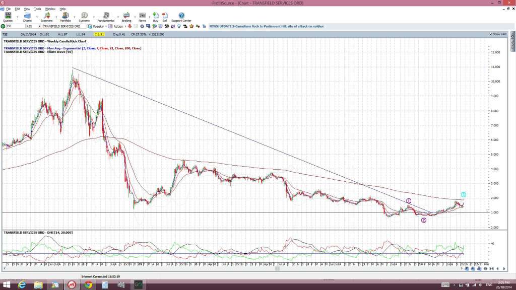
Task: Click the Buy order icon
Action: point(156,16)
